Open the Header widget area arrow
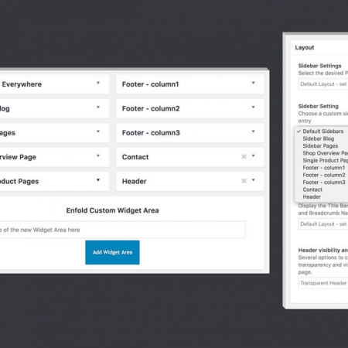This screenshot has height=348, width=348. (253, 180)
